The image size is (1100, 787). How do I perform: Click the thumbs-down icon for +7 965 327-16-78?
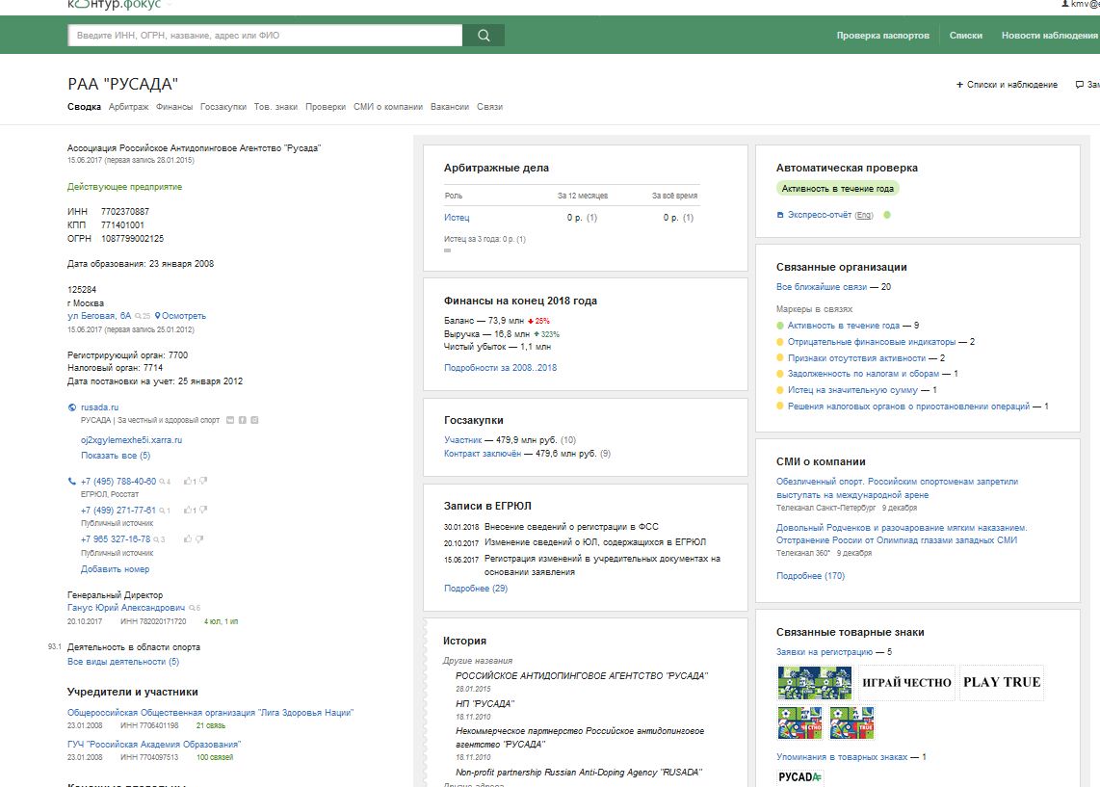(x=200, y=539)
